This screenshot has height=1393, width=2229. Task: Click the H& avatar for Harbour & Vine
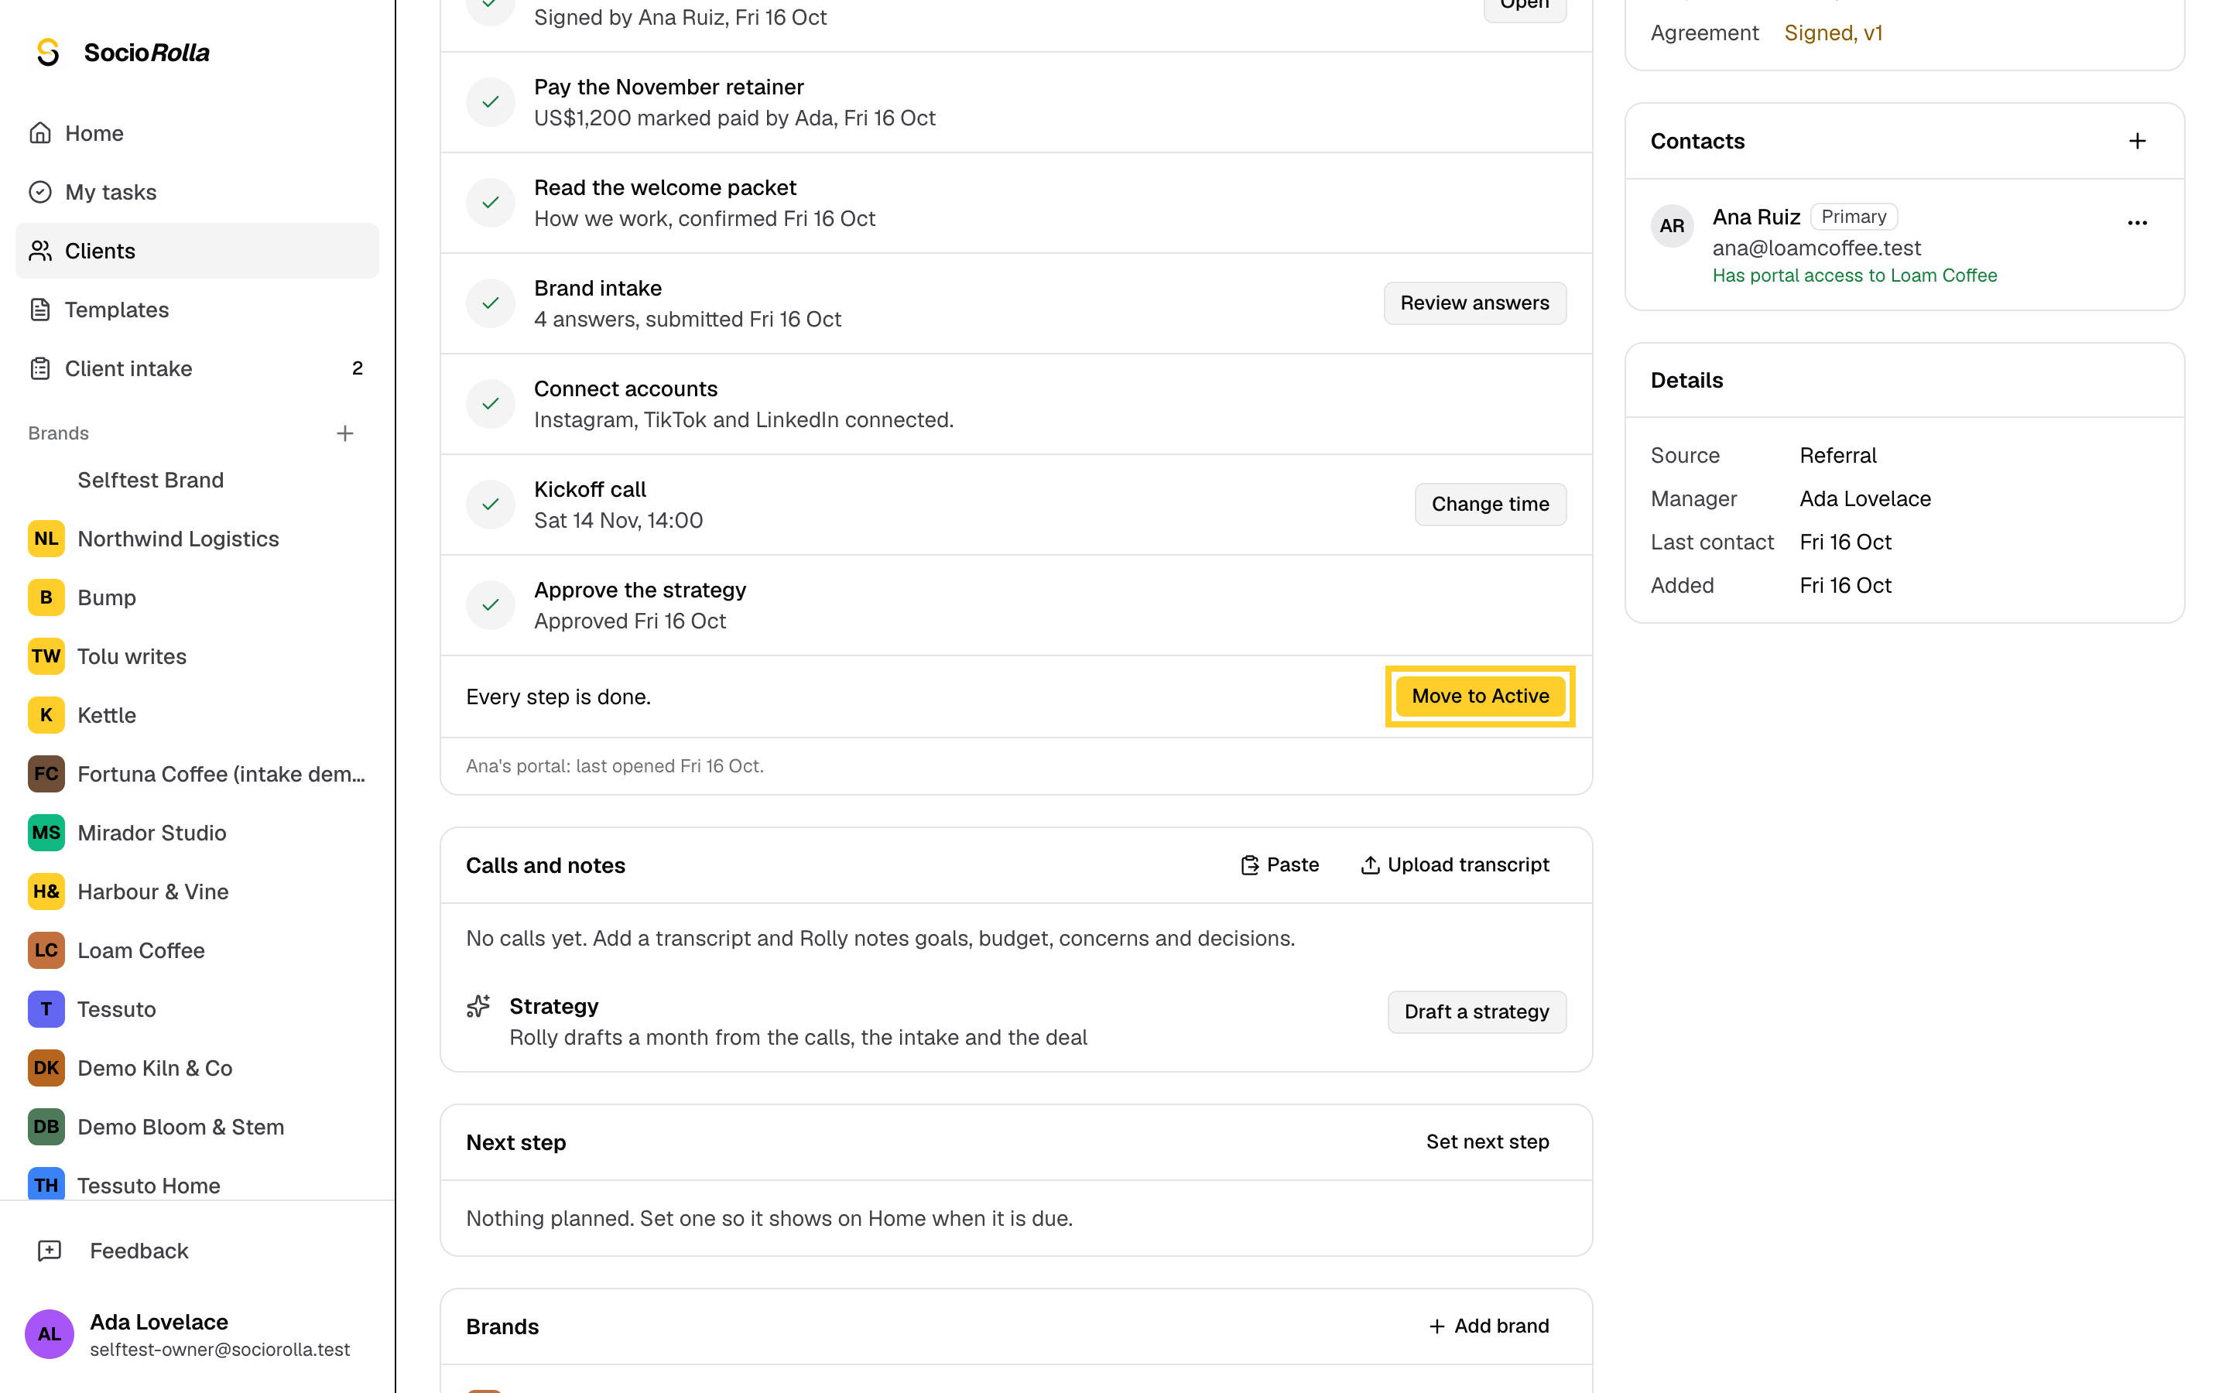point(46,892)
